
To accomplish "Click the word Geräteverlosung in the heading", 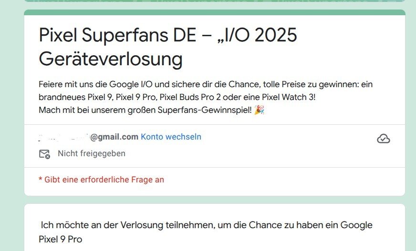I will tap(111, 59).
